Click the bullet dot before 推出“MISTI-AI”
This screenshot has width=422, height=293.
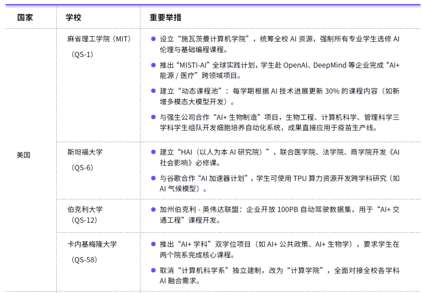coord(153,65)
